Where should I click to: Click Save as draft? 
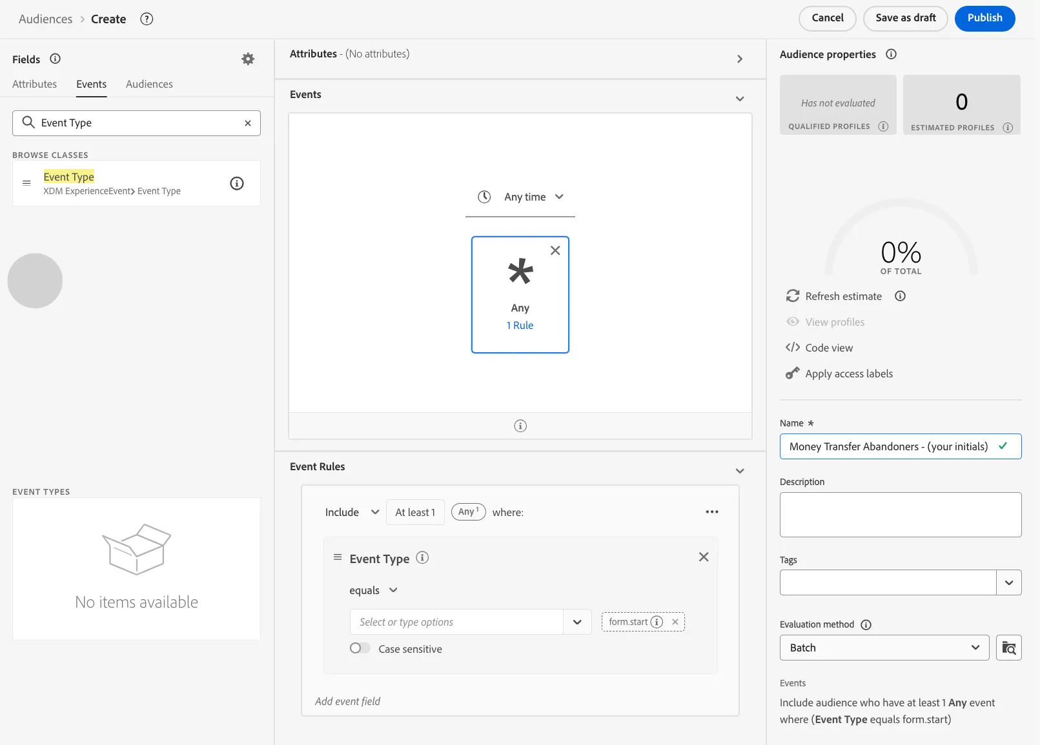pyautogui.click(x=906, y=18)
